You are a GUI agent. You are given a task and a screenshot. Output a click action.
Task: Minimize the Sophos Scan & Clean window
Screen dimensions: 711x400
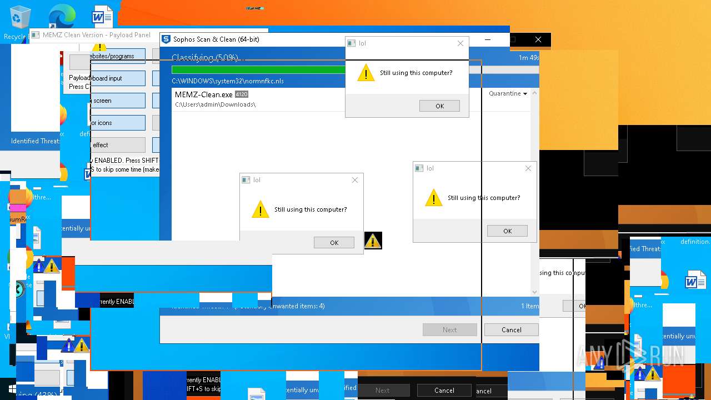(487, 39)
